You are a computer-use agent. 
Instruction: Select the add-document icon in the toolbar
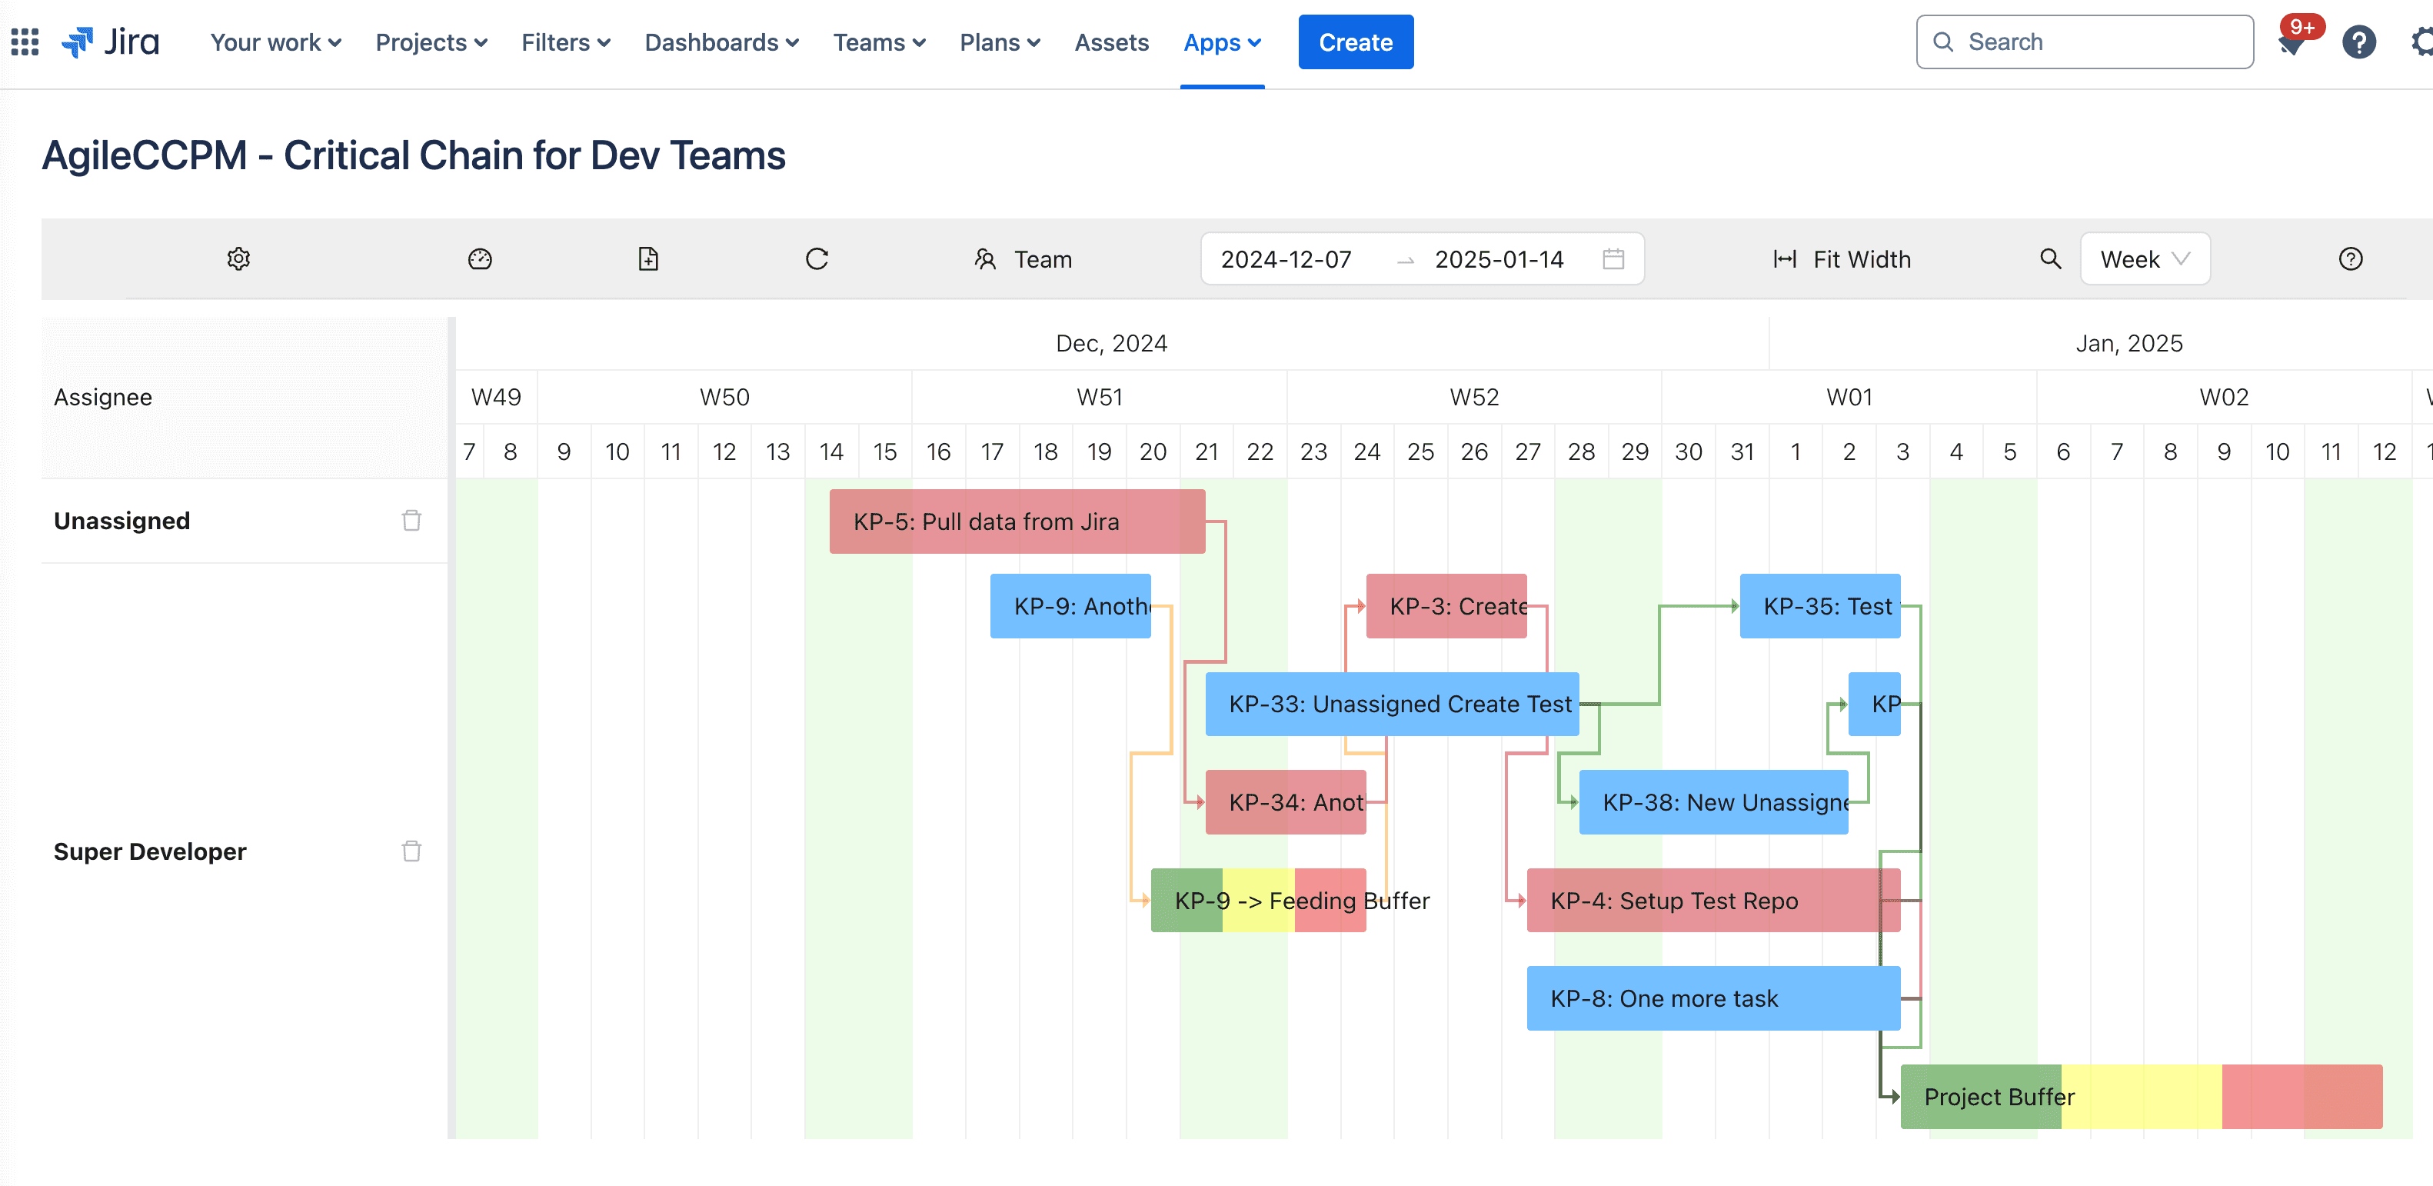[648, 259]
